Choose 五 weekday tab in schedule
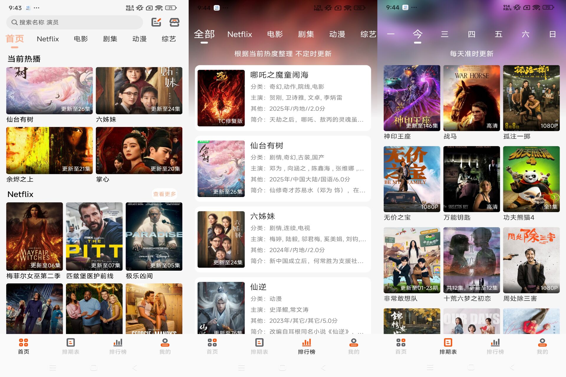566x377 pixels. point(498,34)
